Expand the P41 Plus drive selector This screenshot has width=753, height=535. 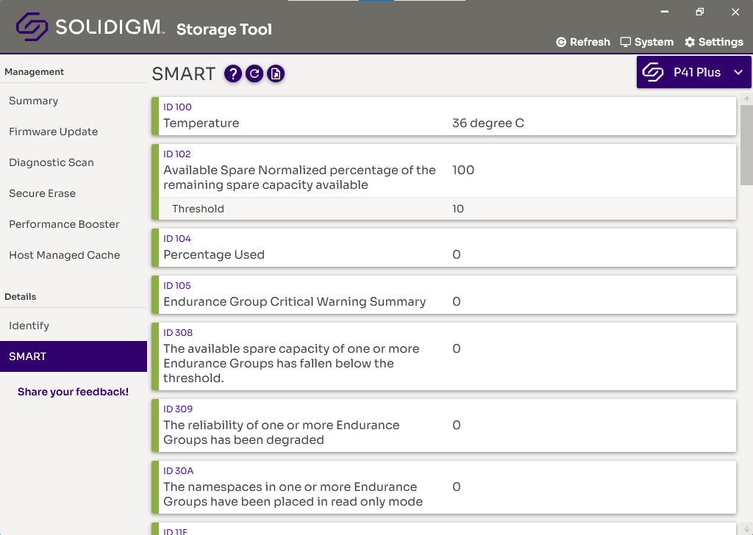coord(694,72)
